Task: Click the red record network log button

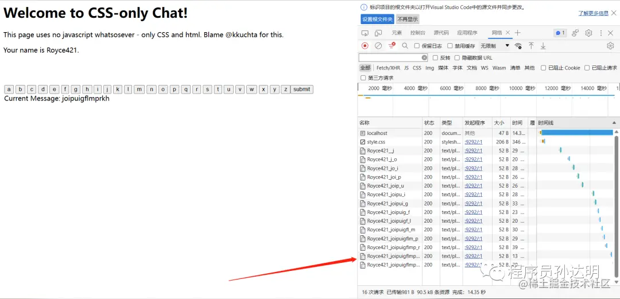Action: (x=365, y=46)
